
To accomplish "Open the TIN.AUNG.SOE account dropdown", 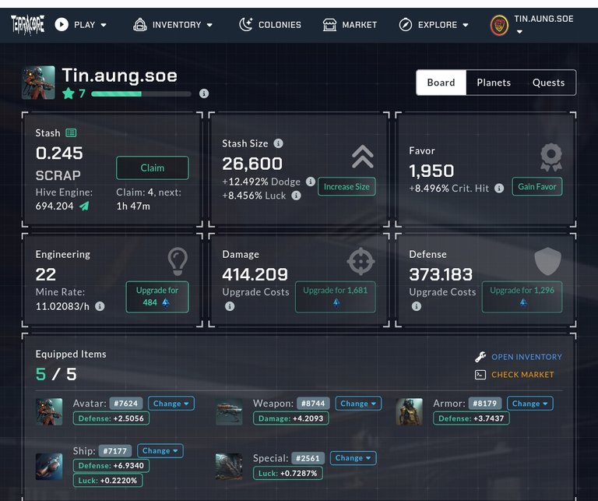I will pos(543,25).
